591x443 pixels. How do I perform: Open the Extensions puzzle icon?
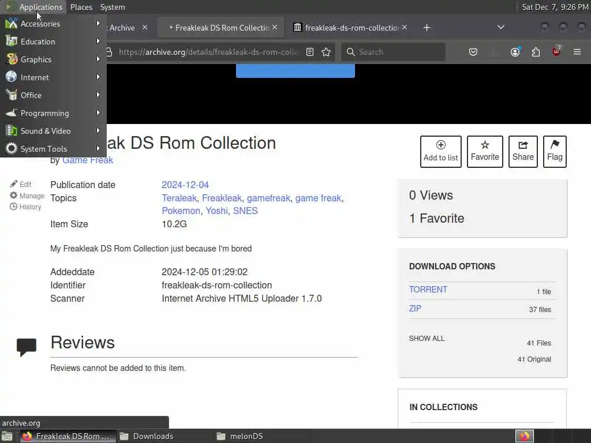536,52
